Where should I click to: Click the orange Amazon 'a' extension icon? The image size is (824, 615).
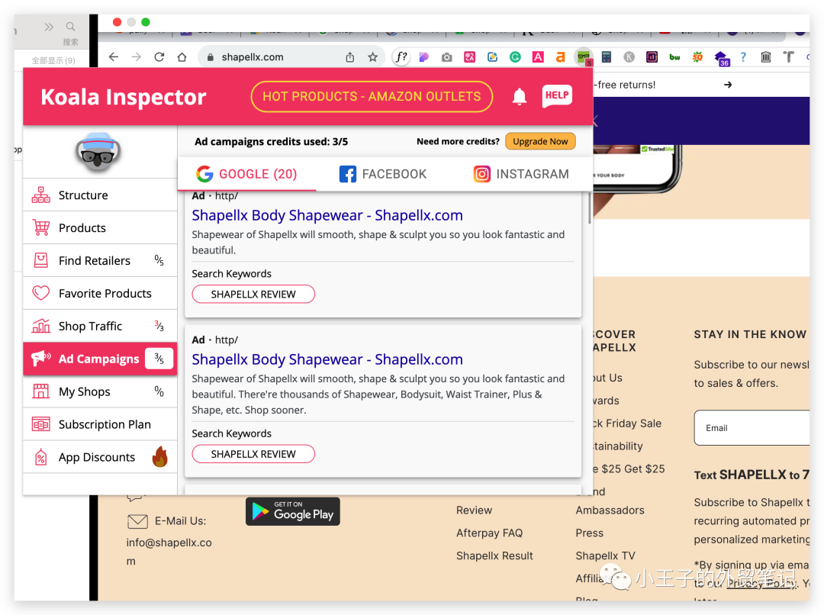pyautogui.click(x=561, y=56)
